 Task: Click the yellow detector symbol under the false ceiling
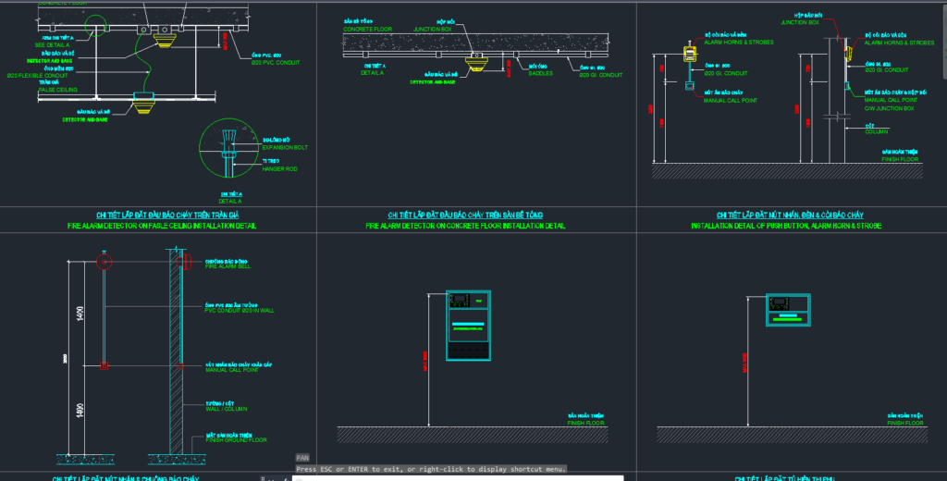142,103
